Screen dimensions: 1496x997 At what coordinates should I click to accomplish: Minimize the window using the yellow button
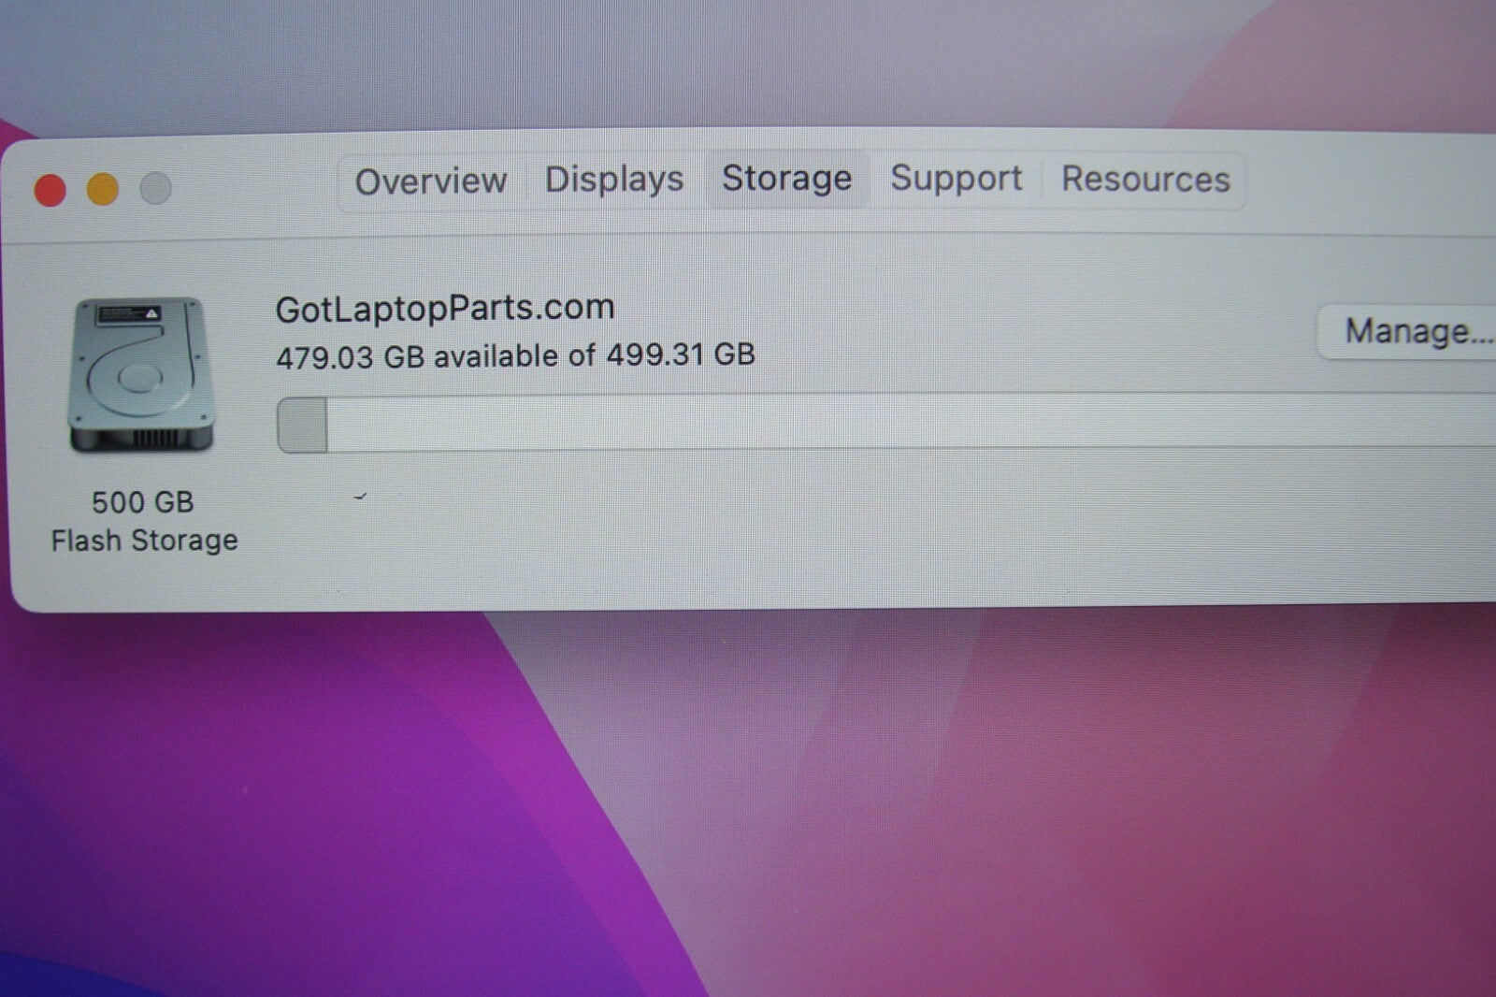click(x=103, y=189)
